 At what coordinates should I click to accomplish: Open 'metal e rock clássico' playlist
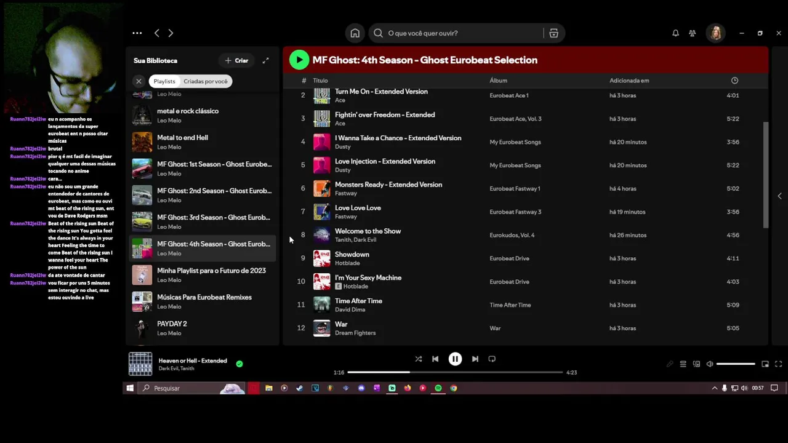click(x=203, y=116)
